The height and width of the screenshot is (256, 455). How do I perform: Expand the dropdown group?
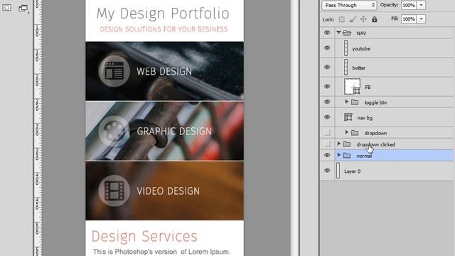346,132
